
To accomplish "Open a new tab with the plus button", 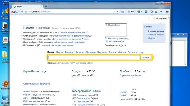I will click(46, 6).
